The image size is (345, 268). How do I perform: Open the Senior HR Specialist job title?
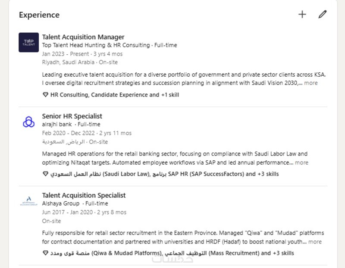pos(72,116)
